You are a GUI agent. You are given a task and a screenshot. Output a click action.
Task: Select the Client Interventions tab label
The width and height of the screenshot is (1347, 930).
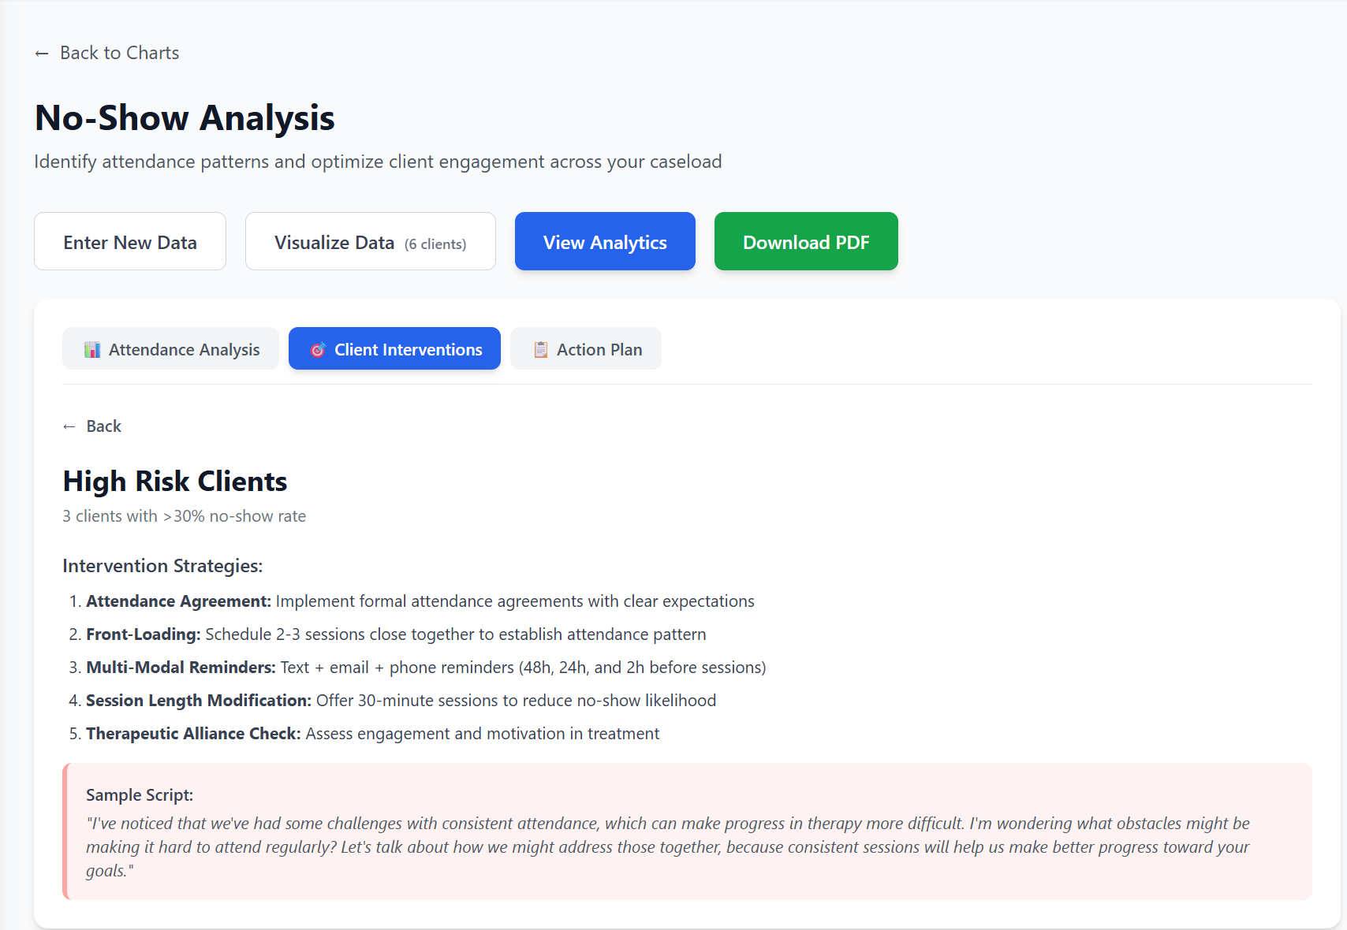point(408,350)
